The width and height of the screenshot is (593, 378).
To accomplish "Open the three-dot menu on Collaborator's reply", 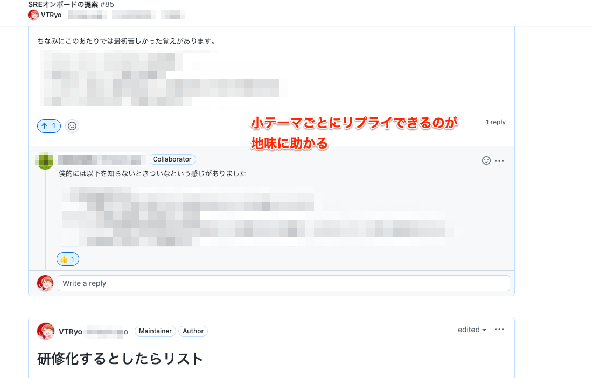I will pyautogui.click(x=499, y=160).
